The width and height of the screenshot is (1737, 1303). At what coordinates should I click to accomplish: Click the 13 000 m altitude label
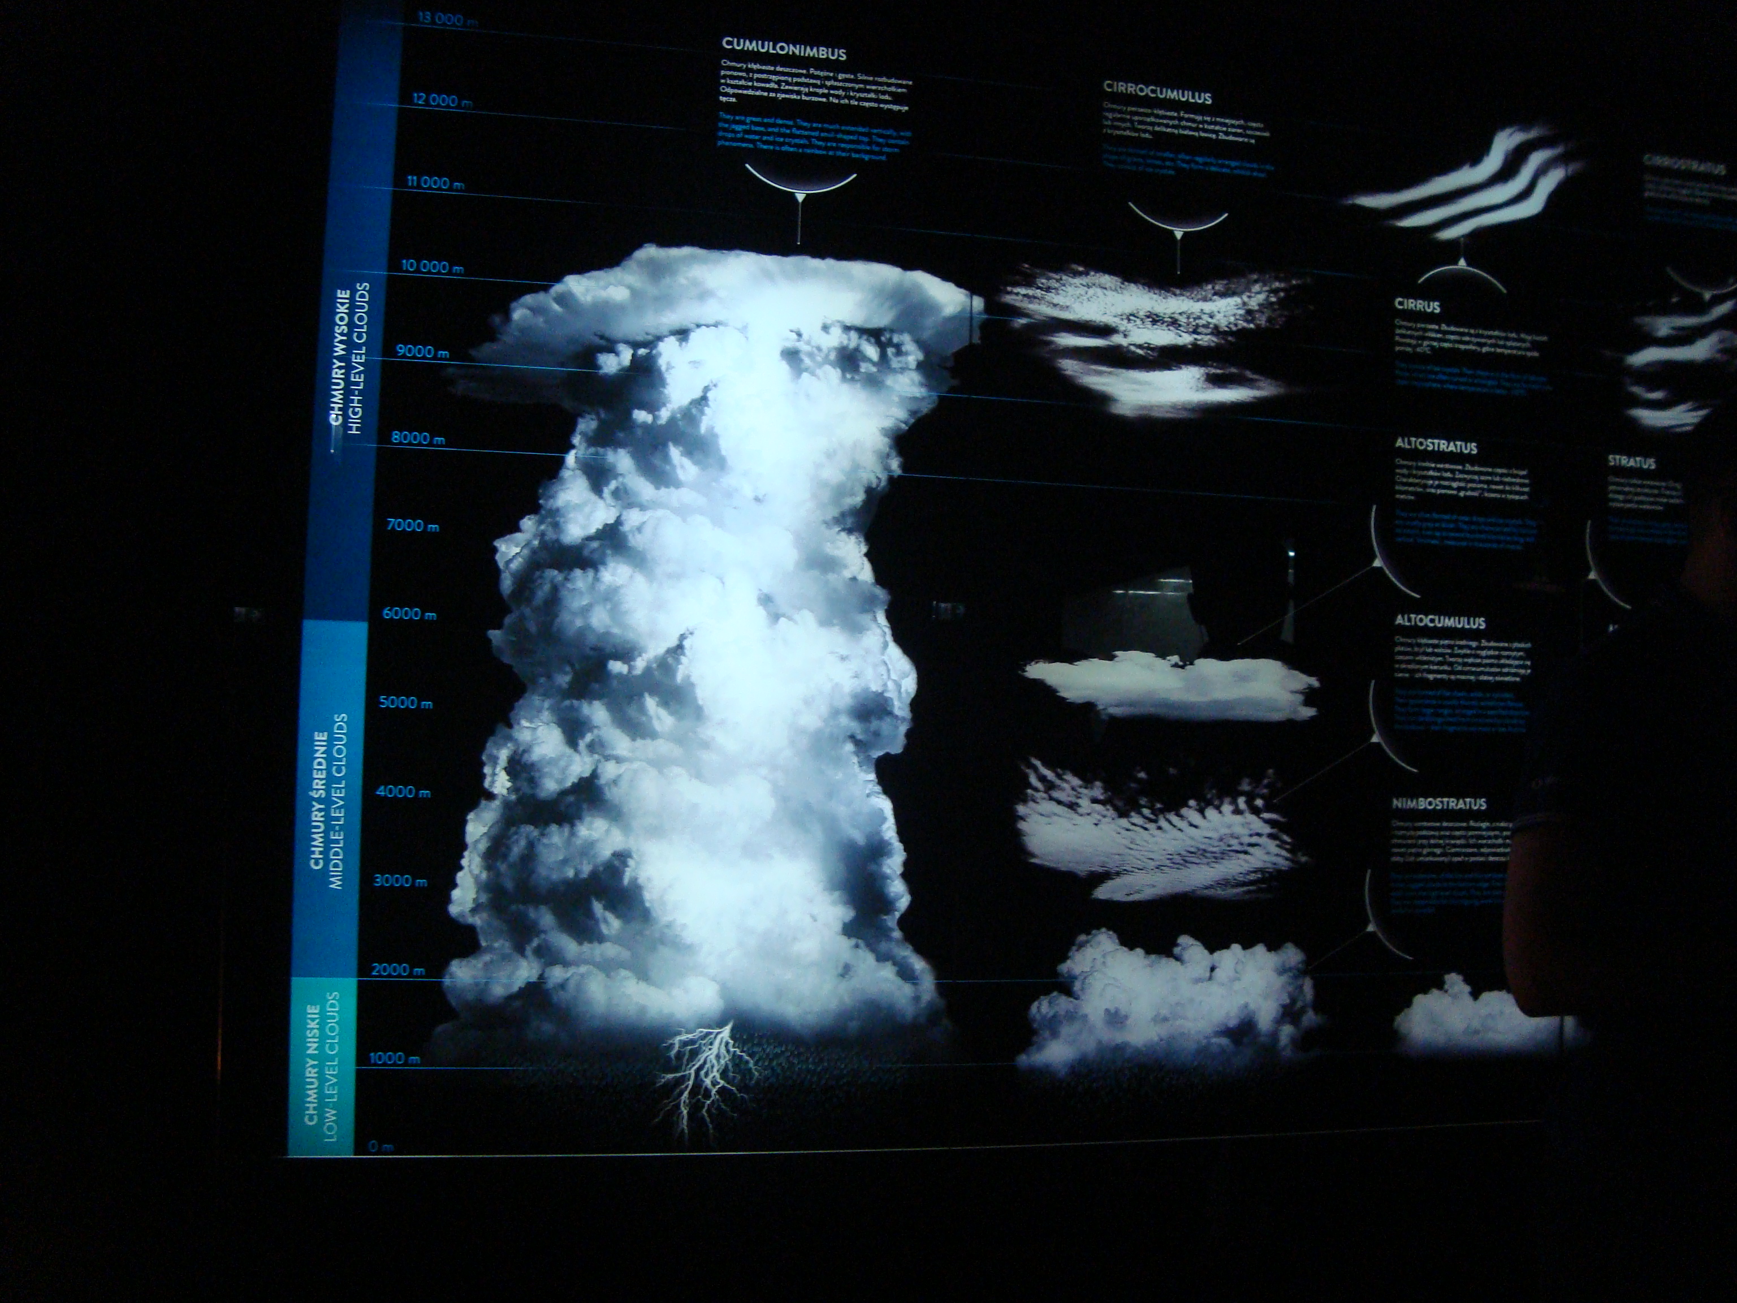pos(448,19)
